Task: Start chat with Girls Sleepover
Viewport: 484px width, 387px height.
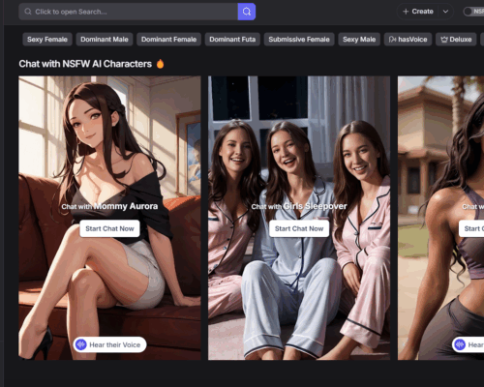Action: (x=299, y=228)
